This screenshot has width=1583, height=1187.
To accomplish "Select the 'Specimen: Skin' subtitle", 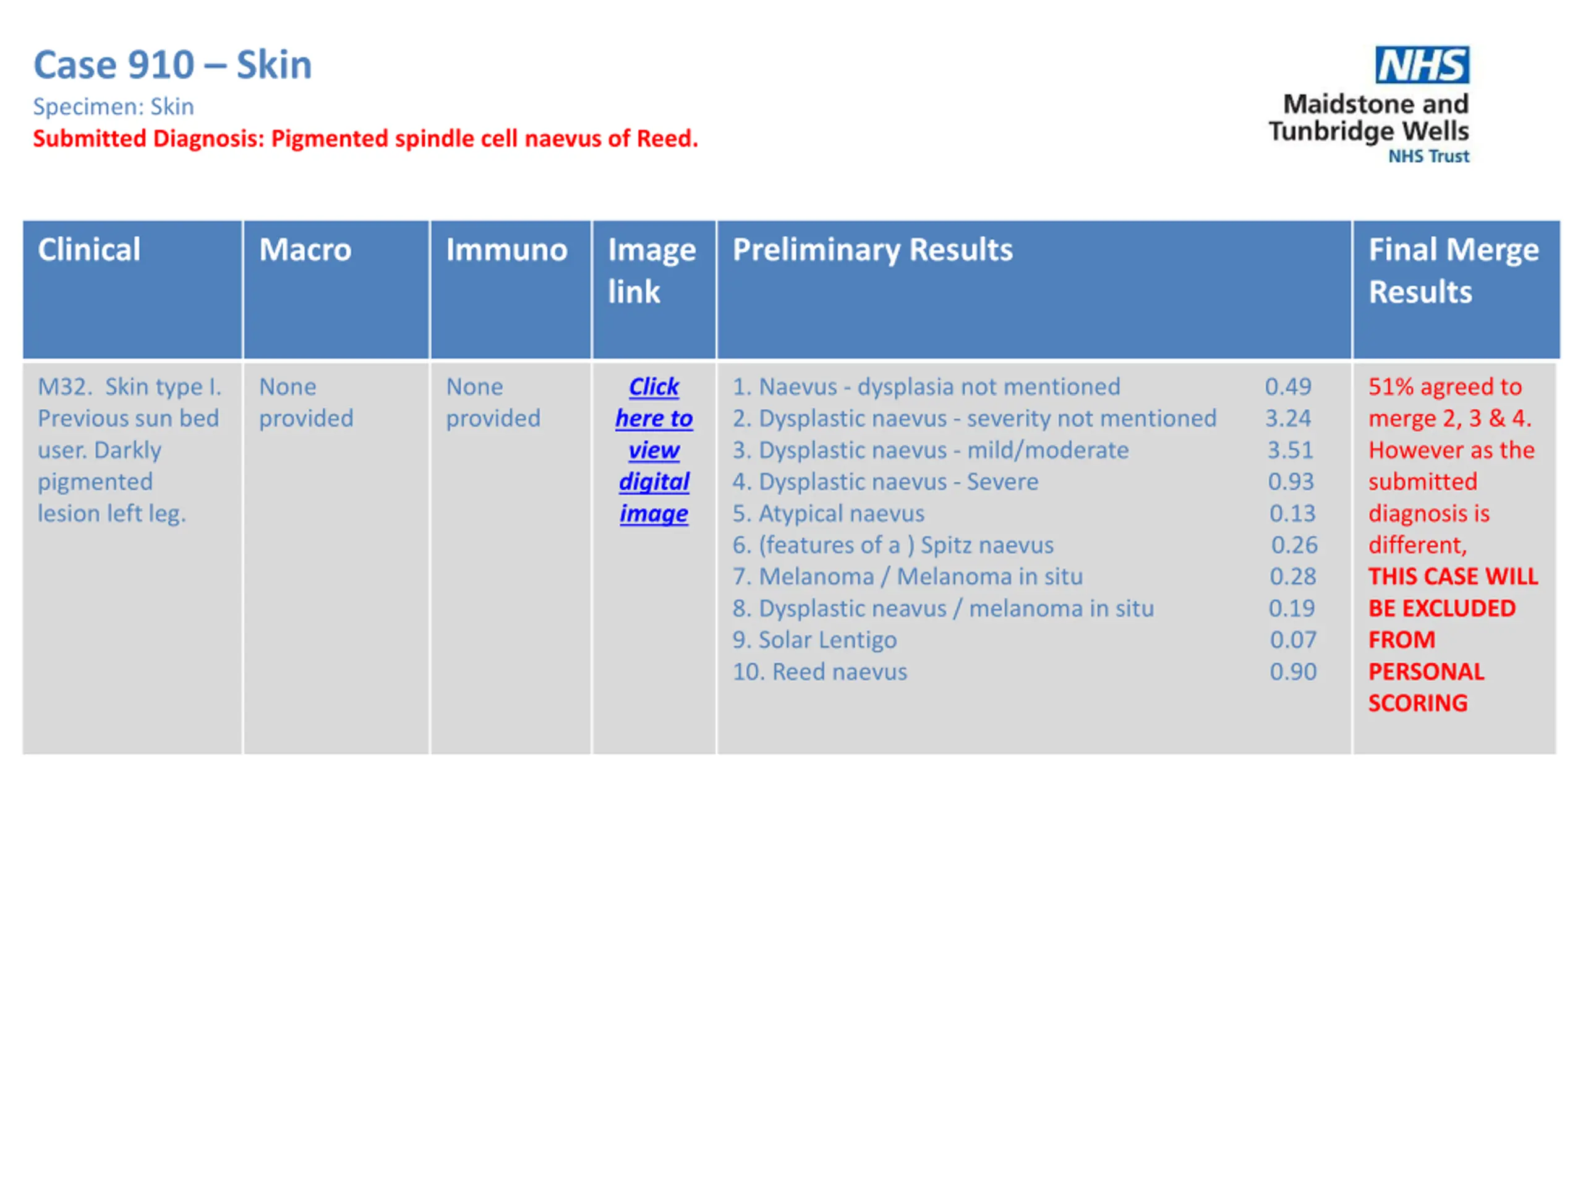I will (x=113, y=106).
